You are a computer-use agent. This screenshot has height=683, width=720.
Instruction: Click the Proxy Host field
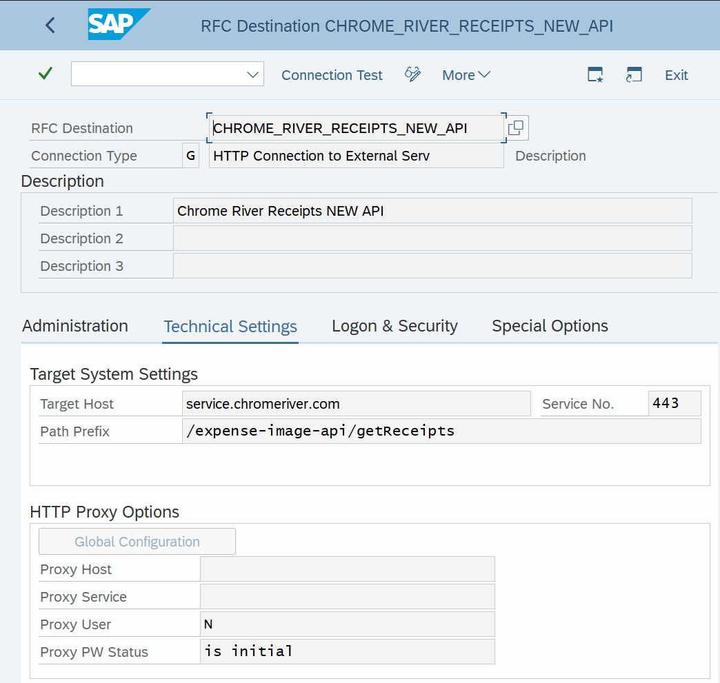(347, 569)
